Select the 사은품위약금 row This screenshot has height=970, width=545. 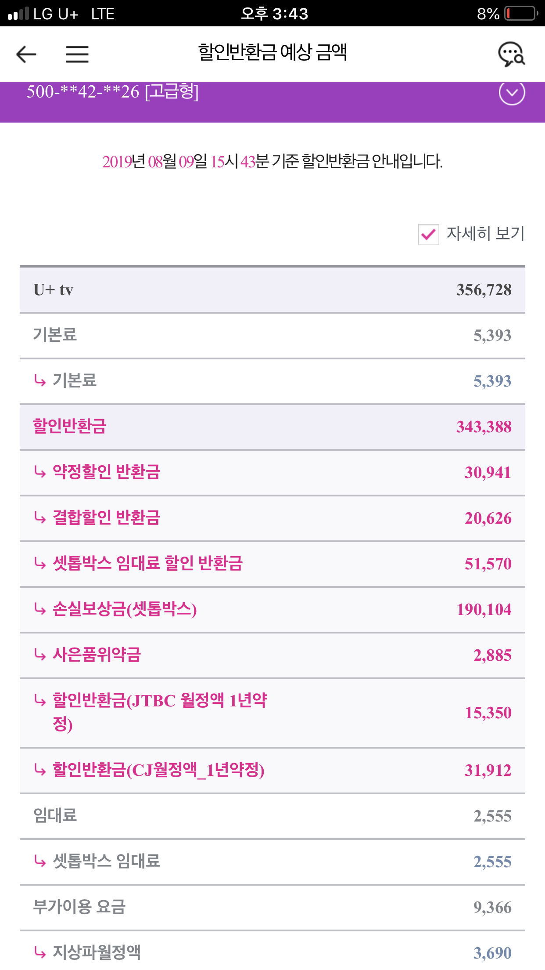272,655
